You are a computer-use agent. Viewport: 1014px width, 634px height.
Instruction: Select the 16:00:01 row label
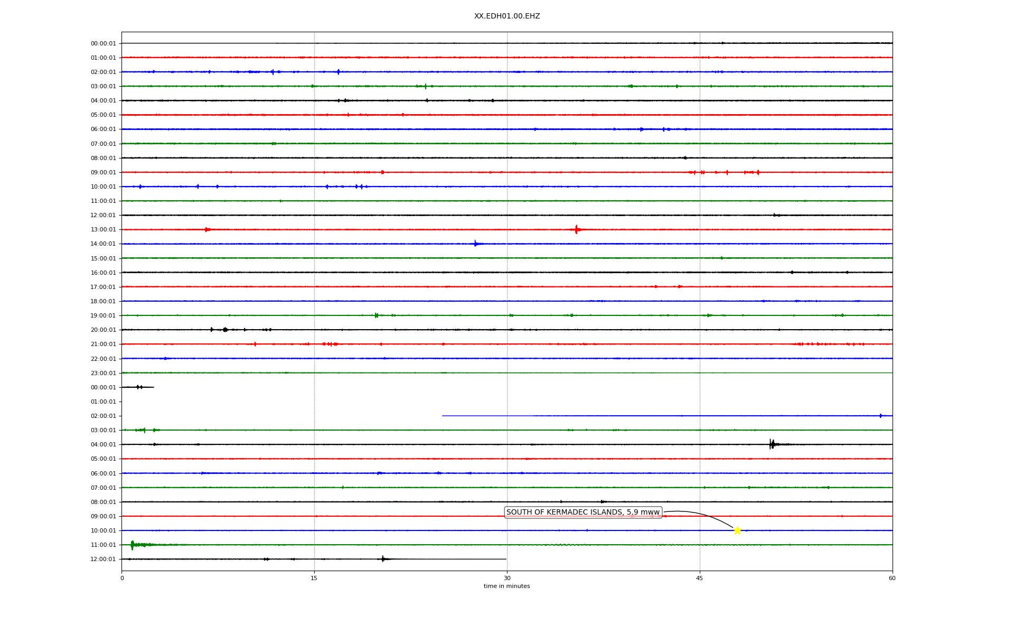pos(103,273)
